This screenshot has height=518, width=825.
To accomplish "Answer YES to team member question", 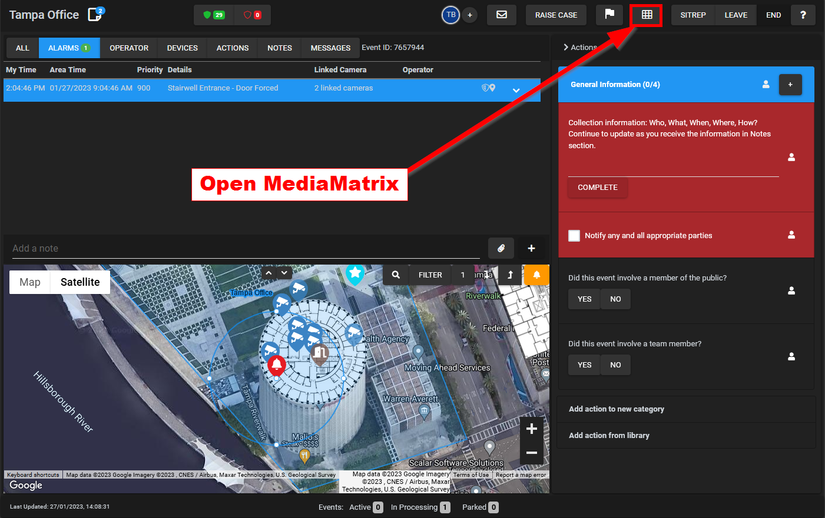I will pos(584,365).
